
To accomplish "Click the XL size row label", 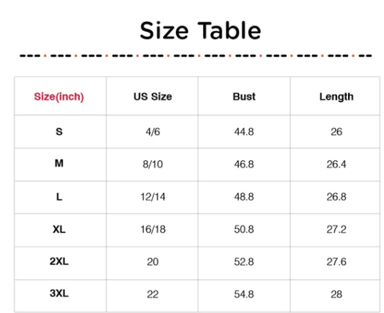I will (59, 229).
